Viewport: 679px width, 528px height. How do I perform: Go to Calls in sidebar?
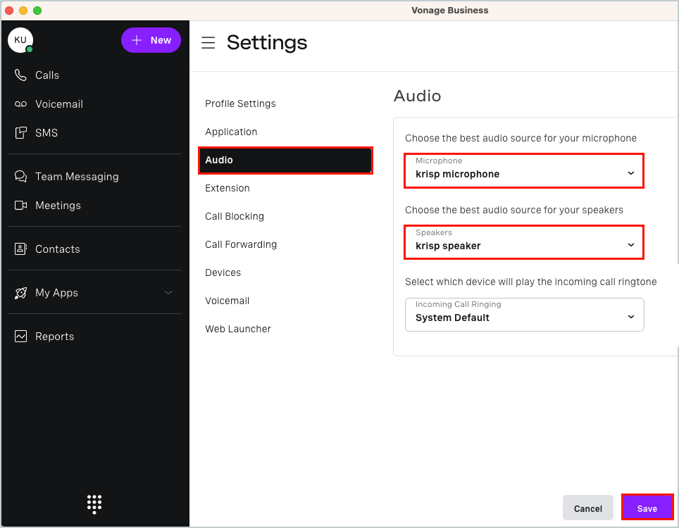tap(47, 75)
